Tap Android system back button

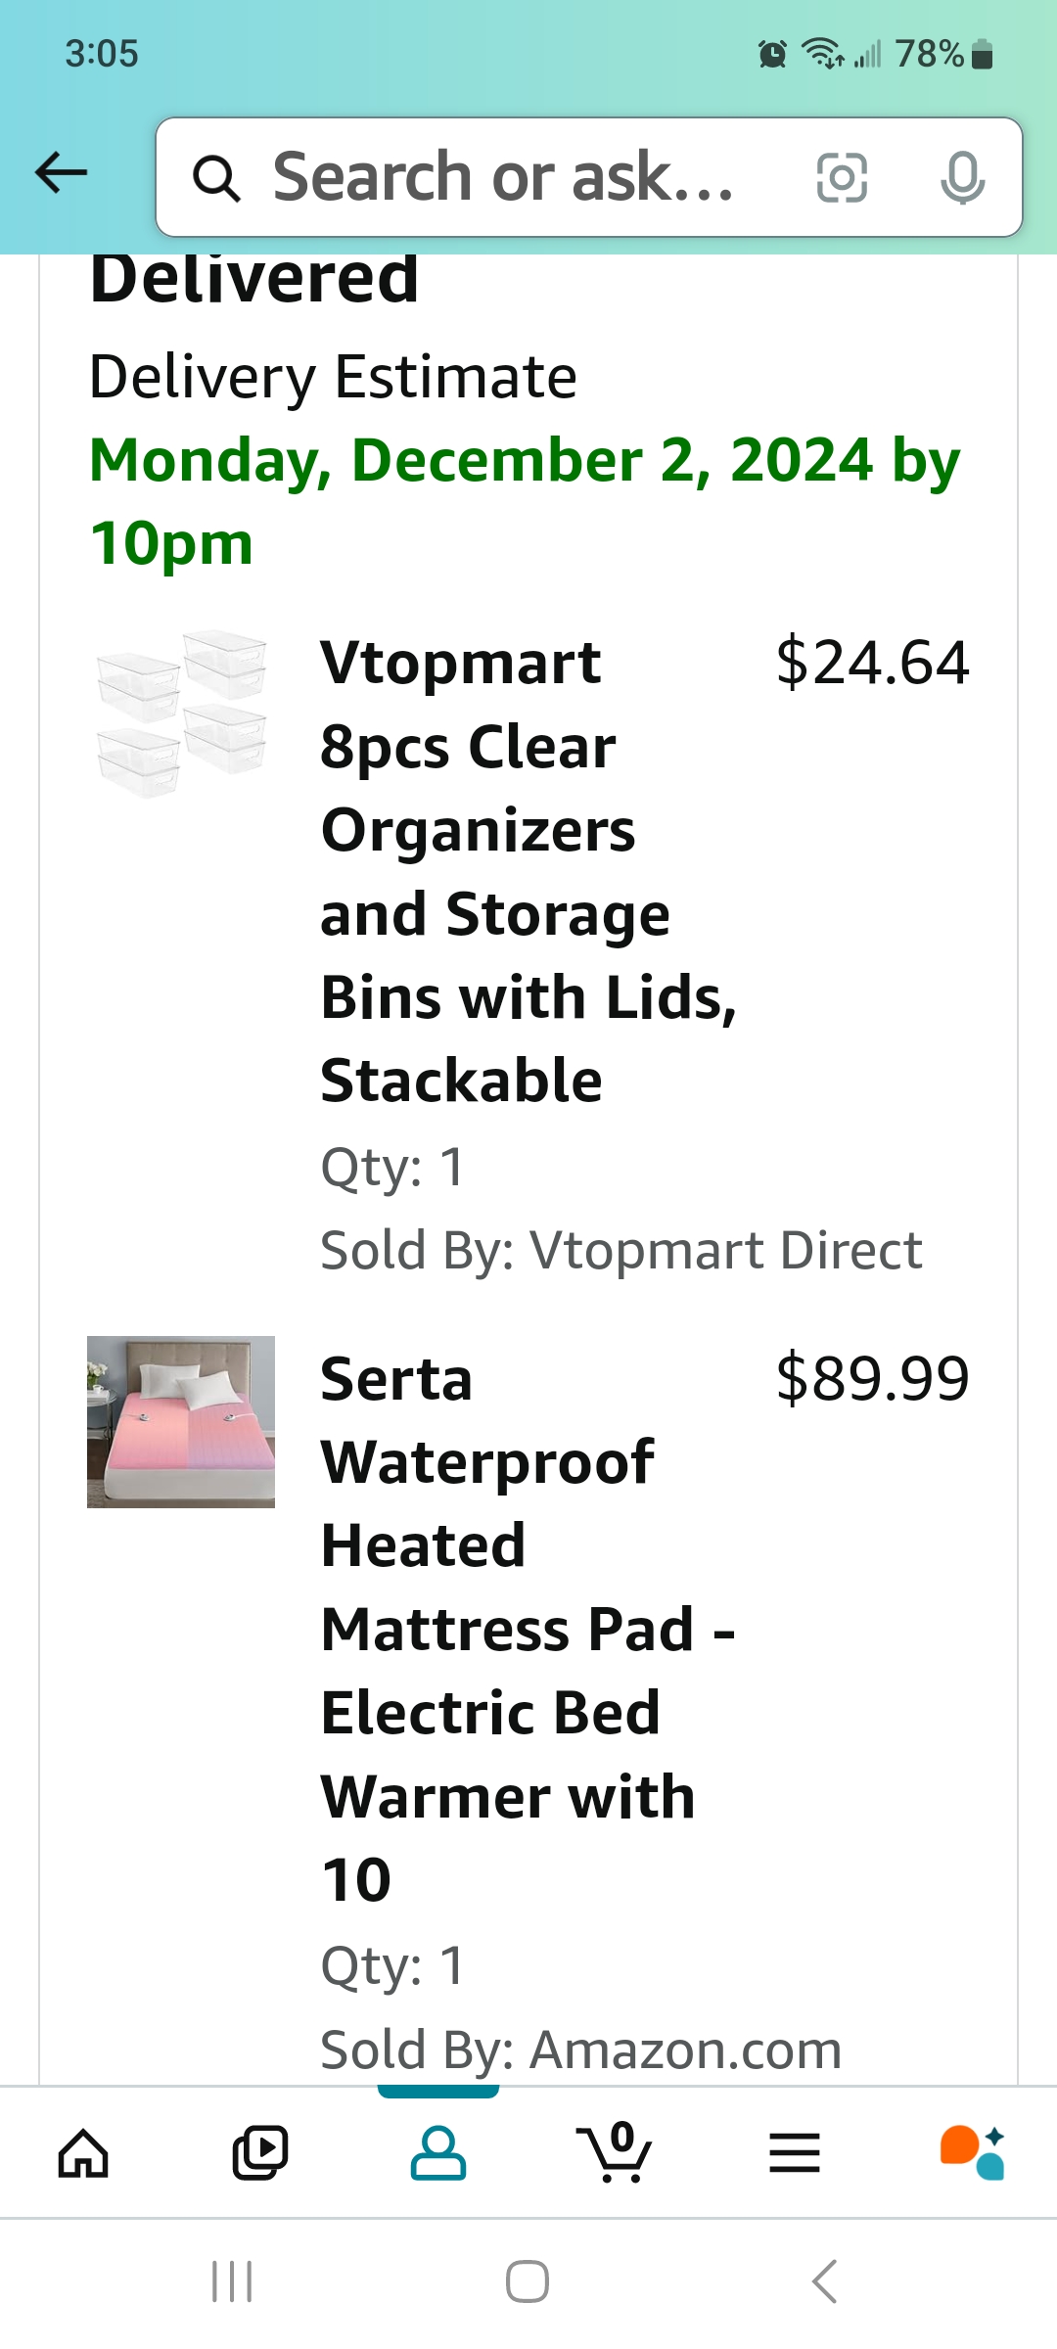[824, 2281]
